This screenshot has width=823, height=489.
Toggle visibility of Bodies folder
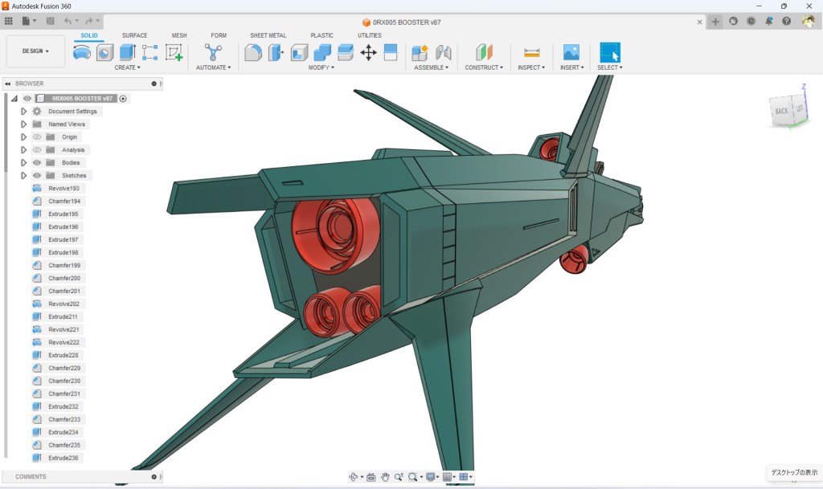pyautogui.click(x=37, y=163)
